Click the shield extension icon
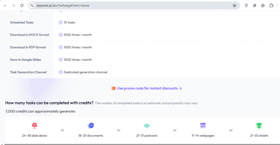 pos(246,5)
